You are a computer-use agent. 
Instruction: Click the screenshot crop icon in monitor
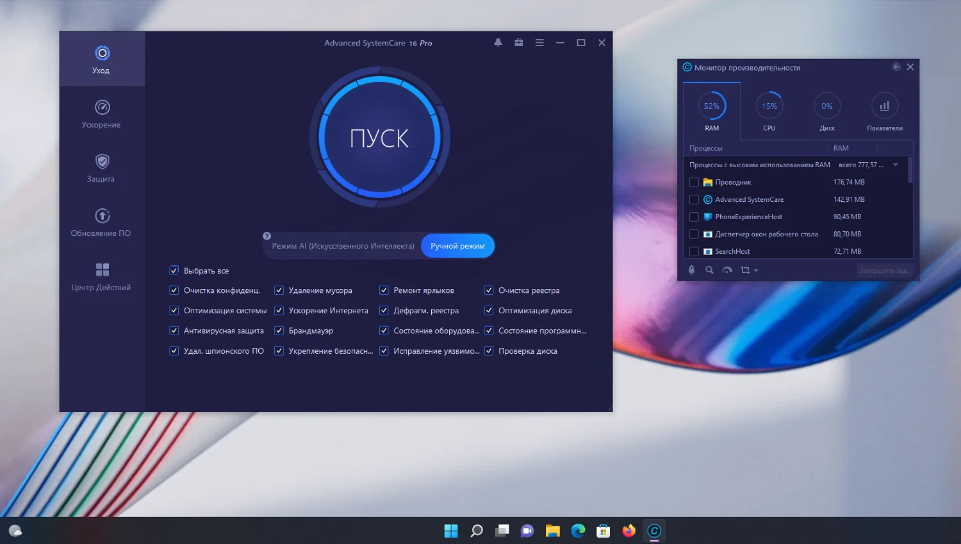pyautogui.click(x=745, y=270)
